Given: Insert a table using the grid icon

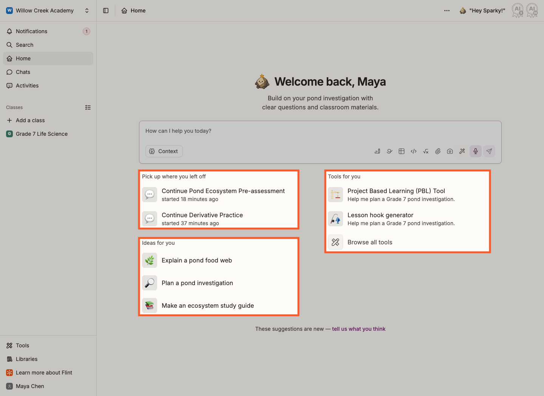Looking at the screenshot, I should click(402, 151).
